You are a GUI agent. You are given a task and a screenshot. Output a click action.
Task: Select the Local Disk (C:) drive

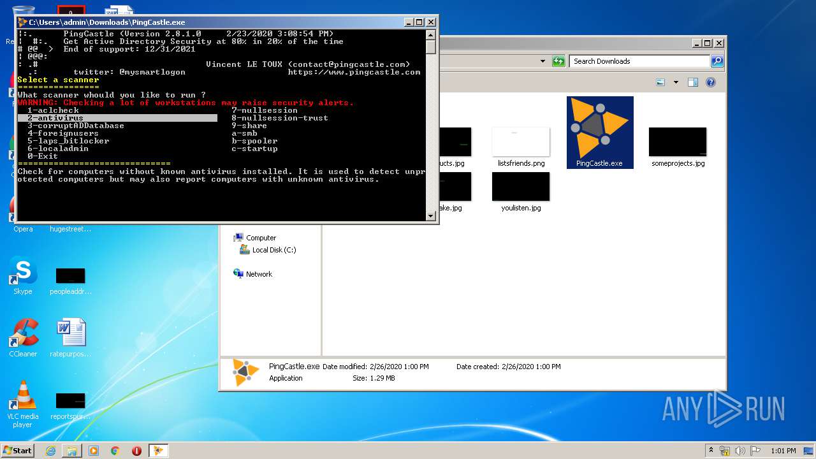(268, 250)
